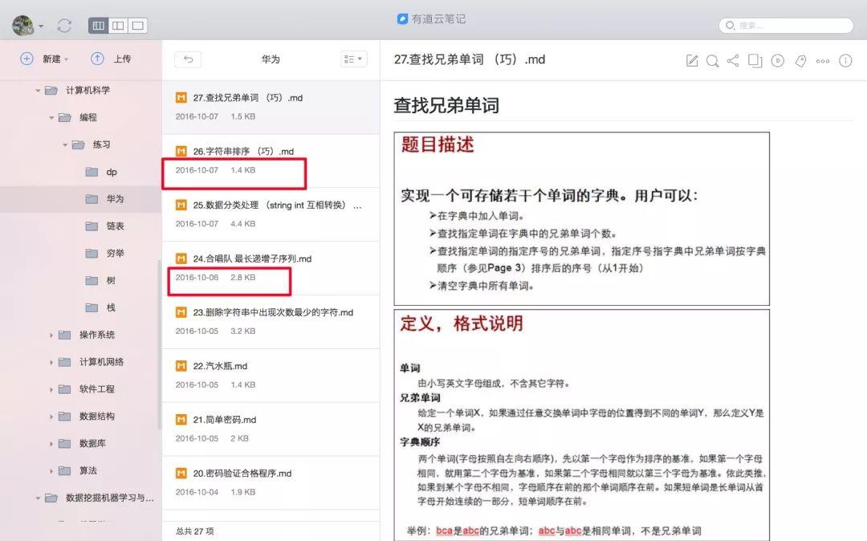Share the note via share icon
The width and height of the screenshot is (867, 541).
pos(733,60)
